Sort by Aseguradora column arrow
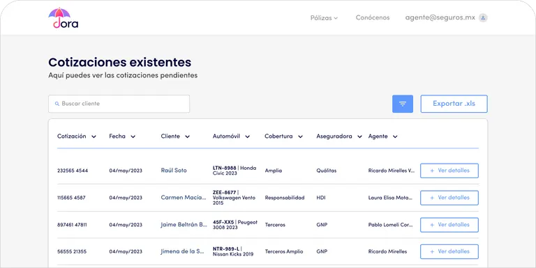Image resolution: width=536 pixels, height=268 pixels. tap(359, 136)
